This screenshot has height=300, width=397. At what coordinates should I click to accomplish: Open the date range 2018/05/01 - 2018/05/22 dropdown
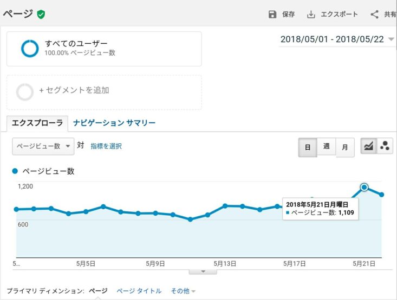pos(336,39)
